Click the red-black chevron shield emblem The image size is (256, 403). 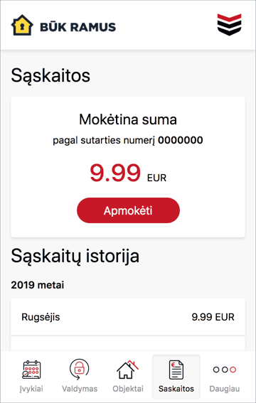pyautogui.click(x=229, y=25)
